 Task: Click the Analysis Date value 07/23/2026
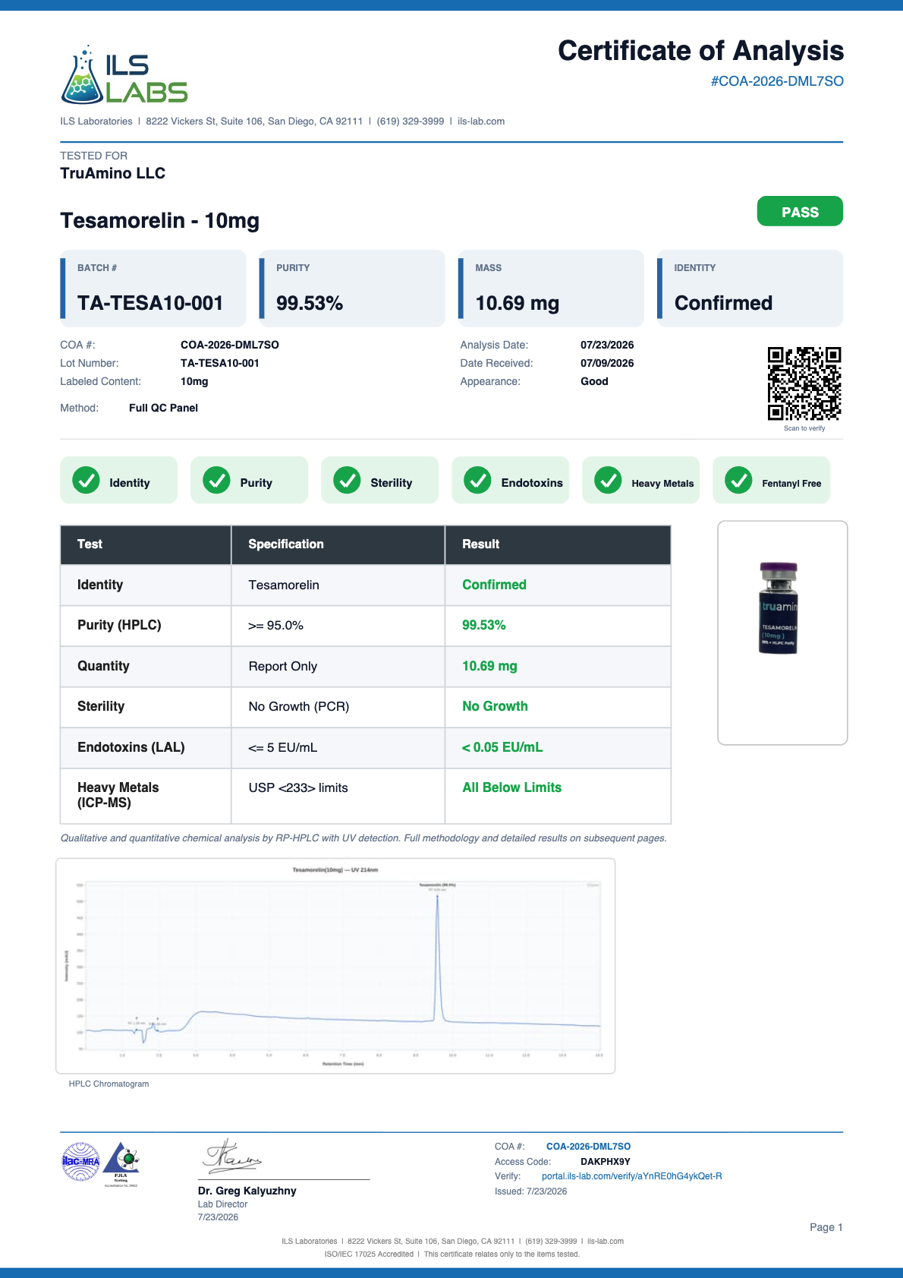[x=607, y=345]
